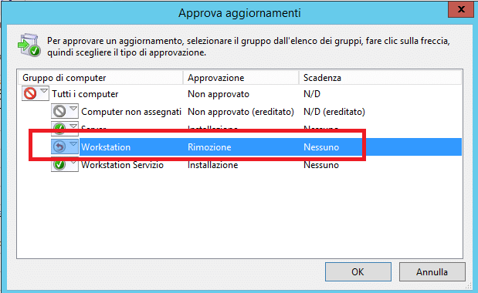Viewport: 478px width, 293px height.
Task: Close the Approva aggiornamenti dialog
Action: click(x=461, y=9)
